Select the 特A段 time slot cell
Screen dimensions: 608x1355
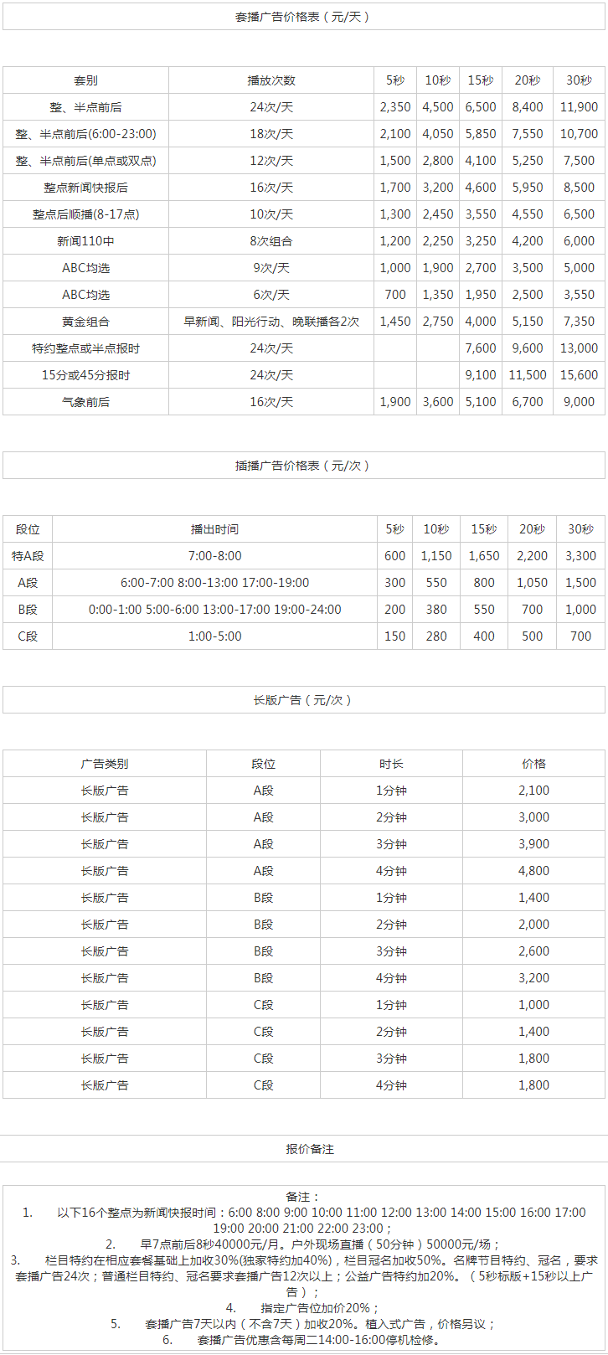pyautogui.click(x=28, y=556)
